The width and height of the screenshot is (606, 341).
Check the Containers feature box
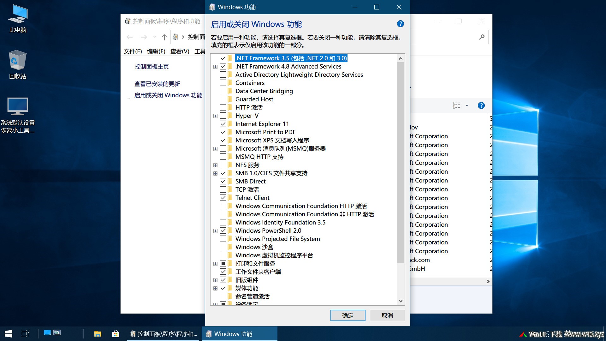point(223,83)
